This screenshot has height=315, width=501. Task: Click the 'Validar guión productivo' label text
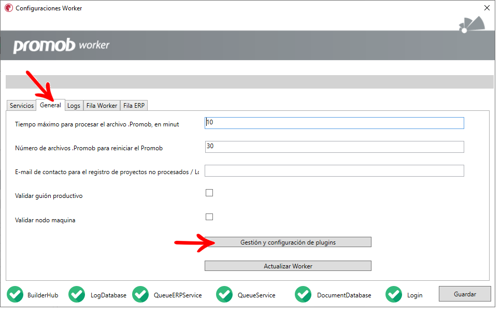tap(49, 196)
